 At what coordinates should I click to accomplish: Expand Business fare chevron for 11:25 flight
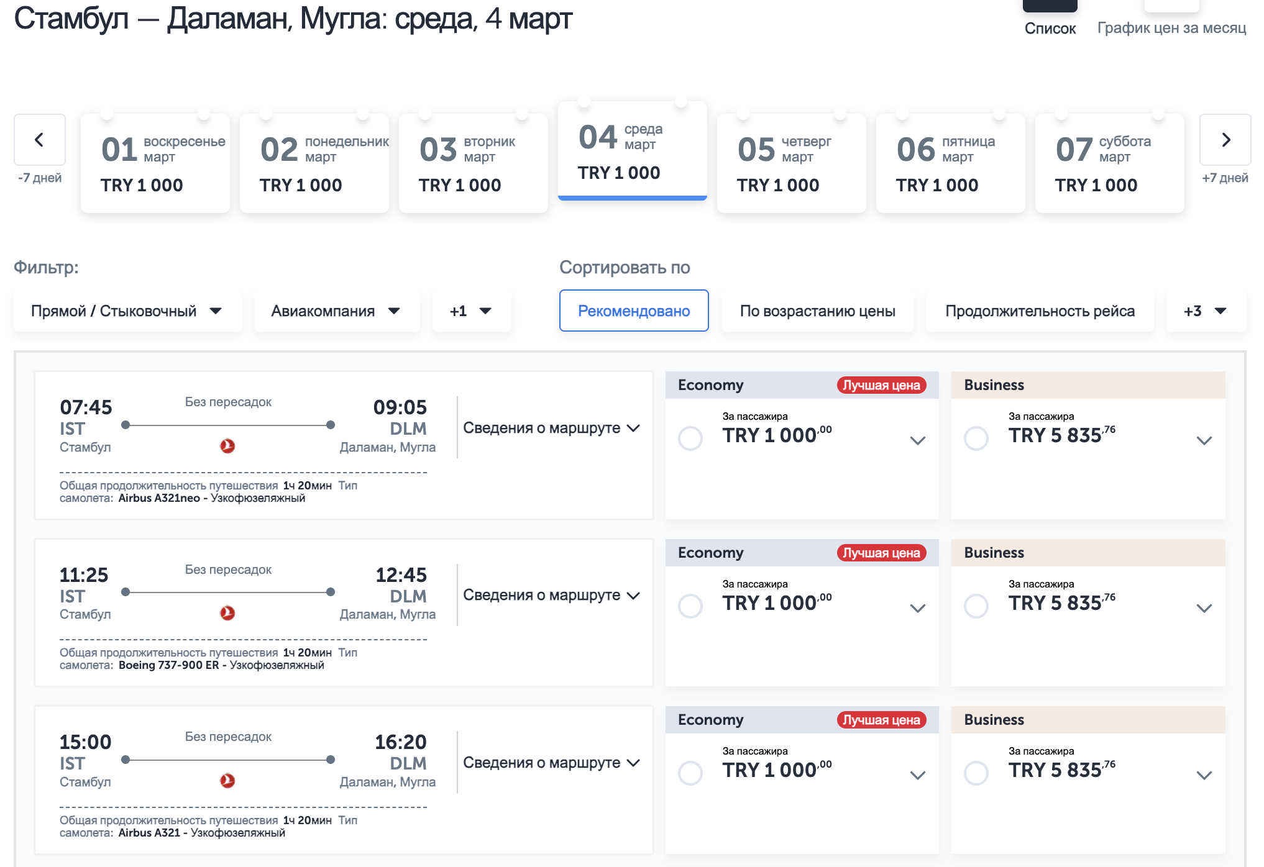point(1204,608)
